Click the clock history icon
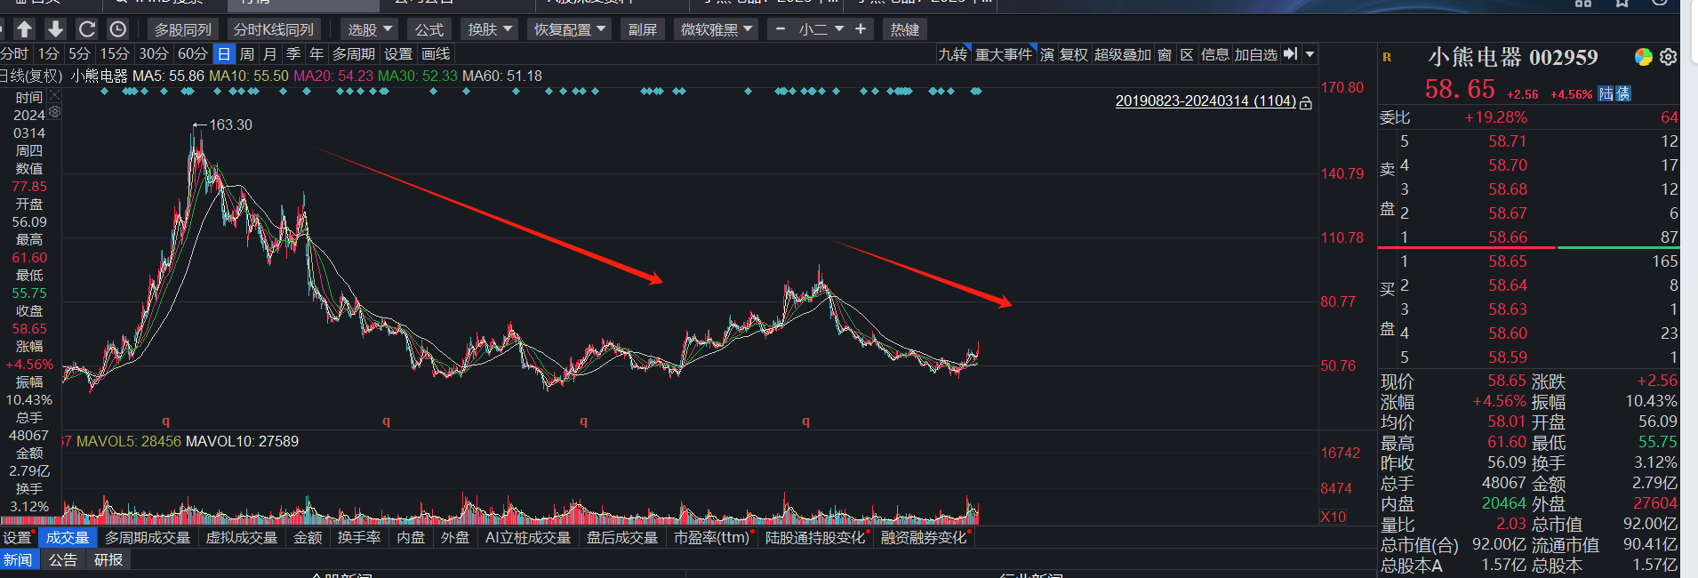 click(117, 29)
